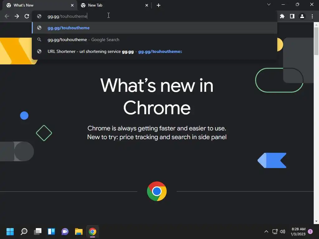
Task: Restore down the Chrome window
Action: point(298,4)
